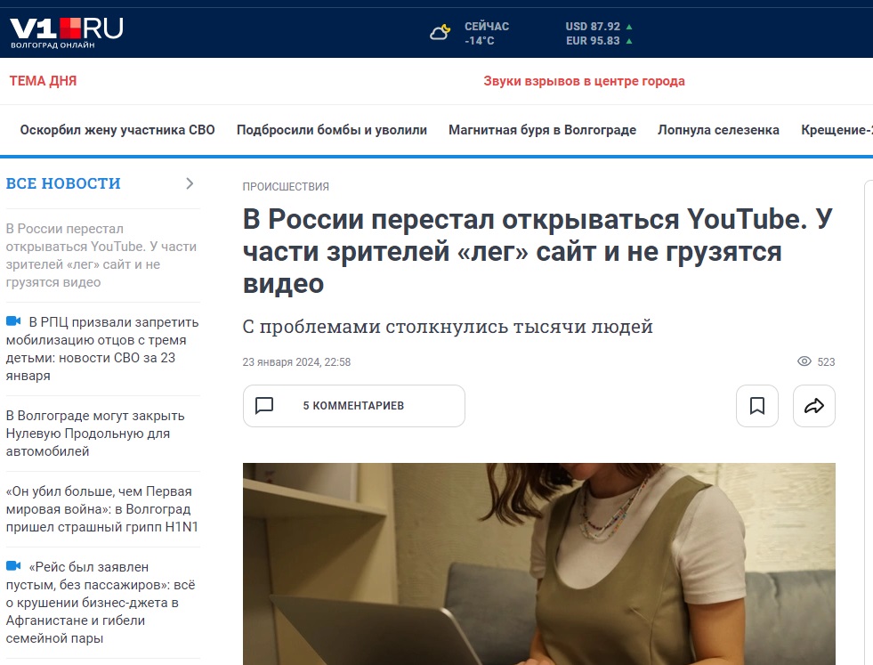
Task: Share the article using the arrow icon
Action: (814, 406)
